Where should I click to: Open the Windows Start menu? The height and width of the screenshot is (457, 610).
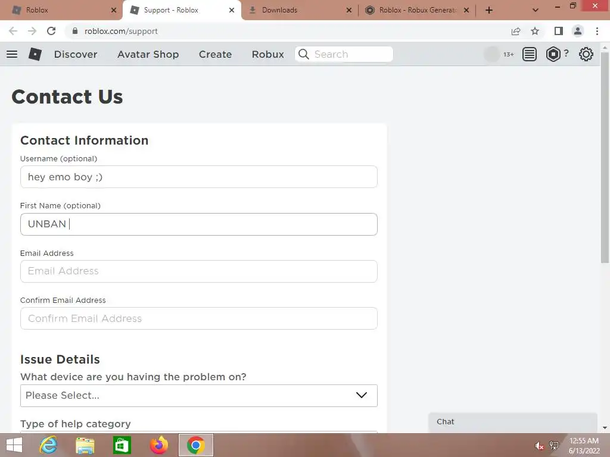tap(14, 445)
